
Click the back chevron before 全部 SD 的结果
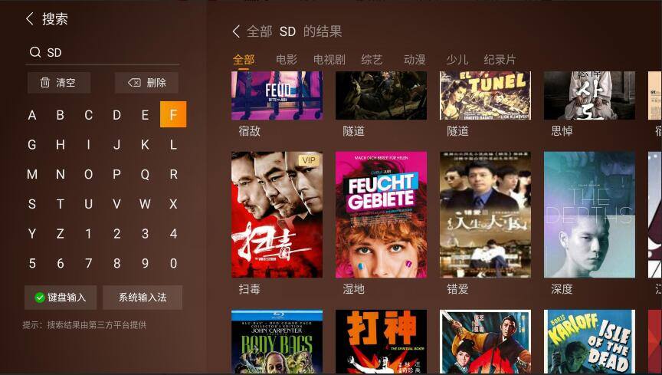236,31
